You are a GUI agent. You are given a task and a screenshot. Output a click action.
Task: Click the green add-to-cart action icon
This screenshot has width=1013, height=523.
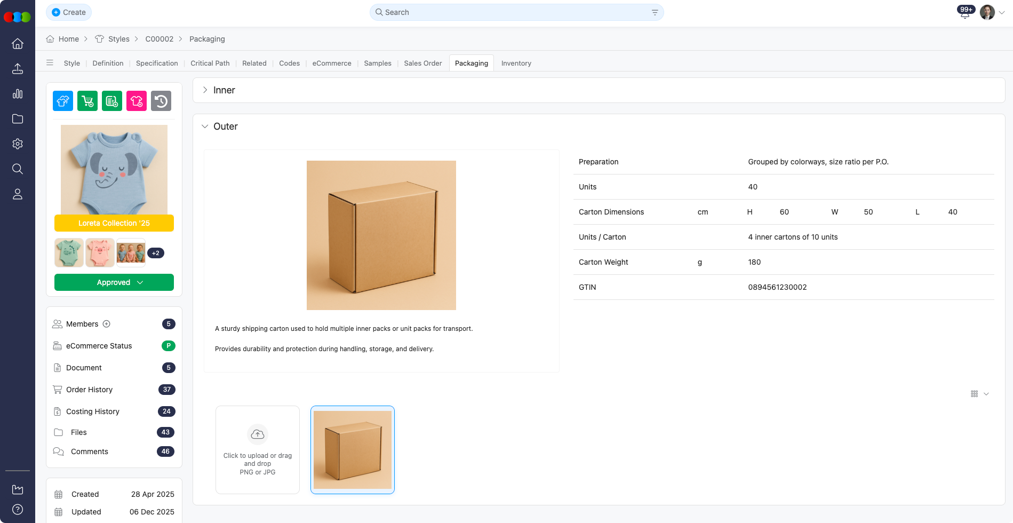pyautogui.click(x=87, y=100)
